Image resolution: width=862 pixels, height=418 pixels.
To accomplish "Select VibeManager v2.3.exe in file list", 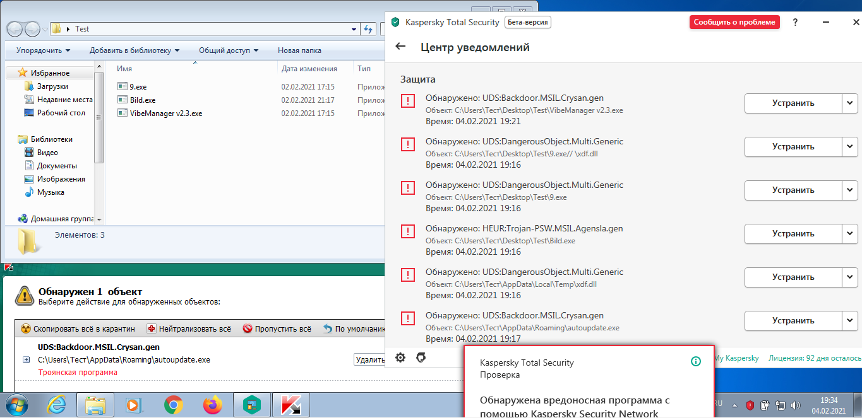I will 160,113.
